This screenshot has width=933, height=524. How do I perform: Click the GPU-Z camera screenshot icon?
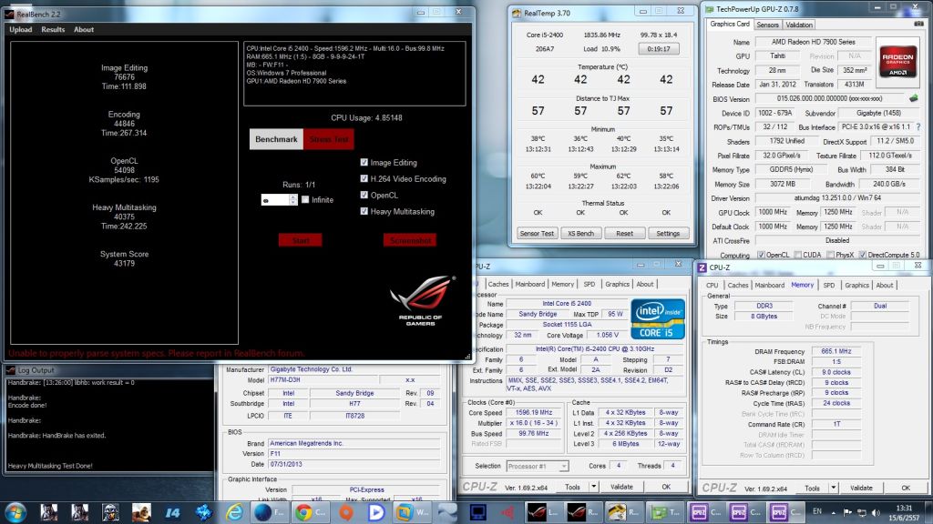(918, 24)
